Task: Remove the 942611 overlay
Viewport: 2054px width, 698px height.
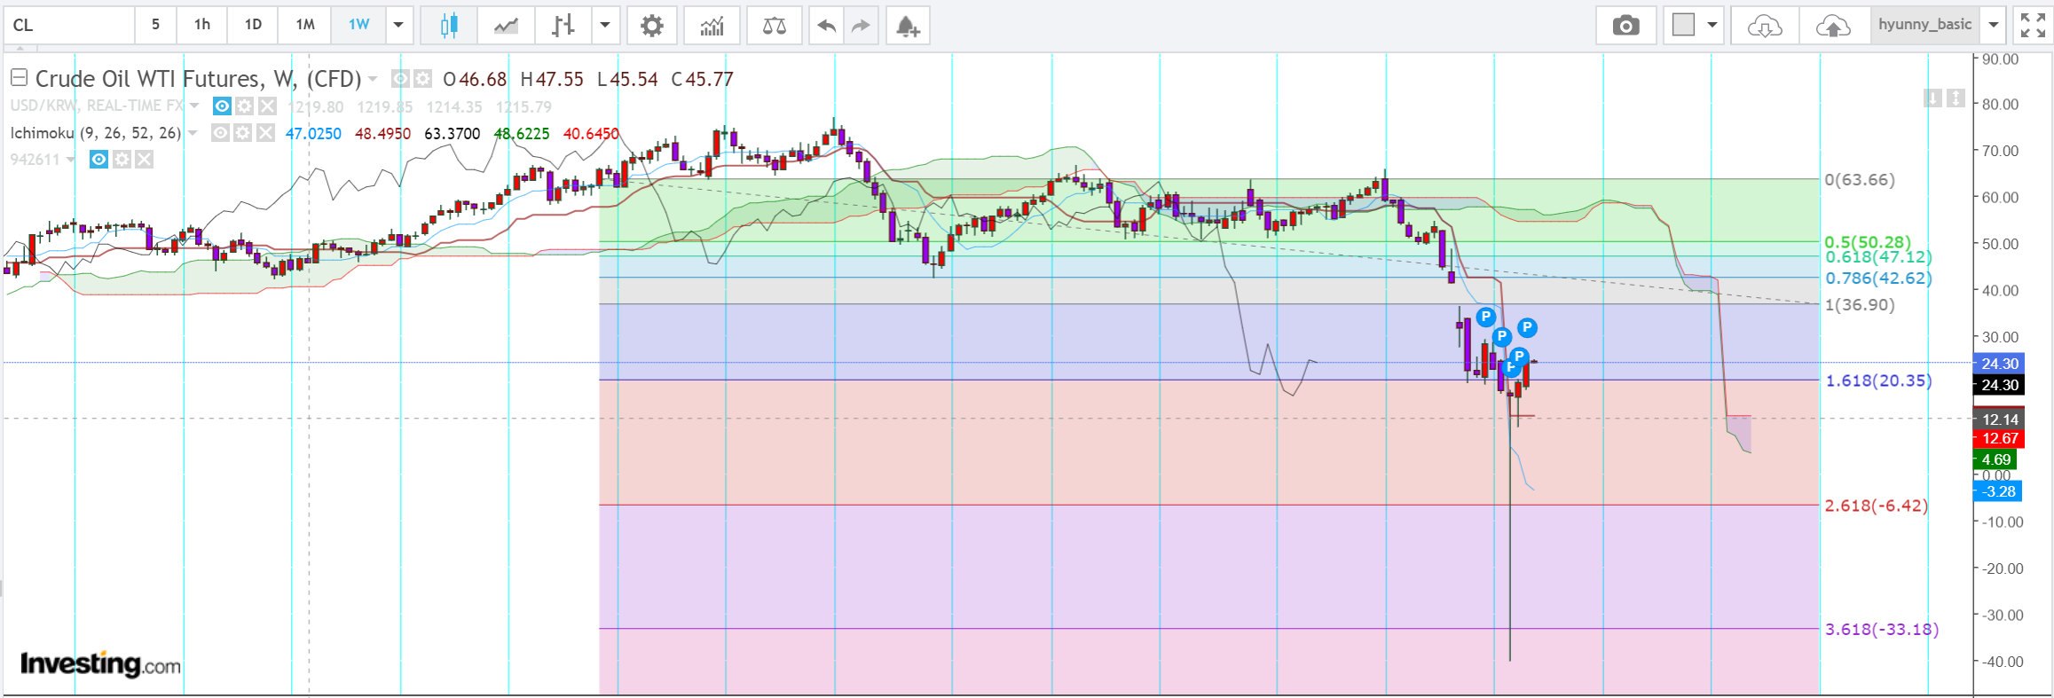Action: (x=145, y=160)
